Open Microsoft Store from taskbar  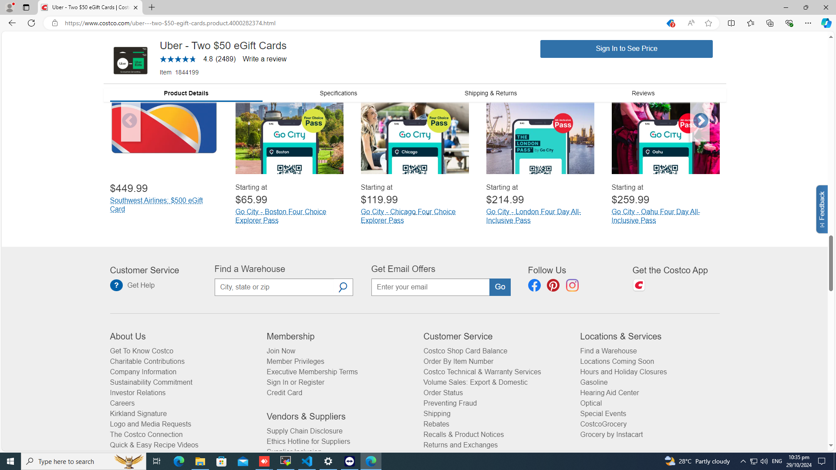pos(222,461)
